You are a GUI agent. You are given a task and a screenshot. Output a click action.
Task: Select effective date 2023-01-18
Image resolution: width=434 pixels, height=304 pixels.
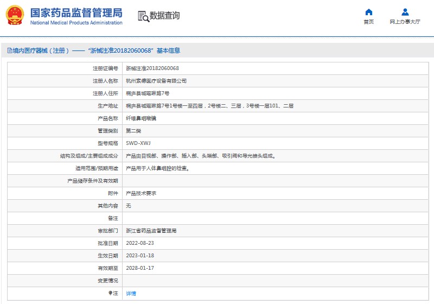[140, 256]
